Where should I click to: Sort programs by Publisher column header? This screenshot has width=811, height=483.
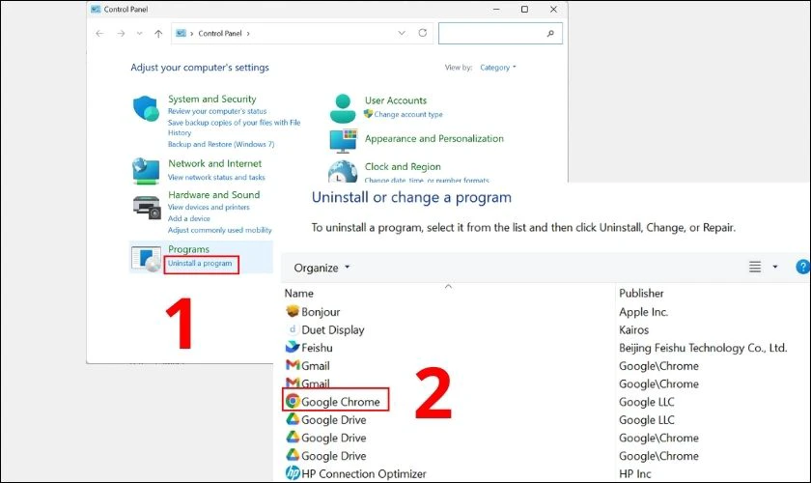click(x=641, y=294)
